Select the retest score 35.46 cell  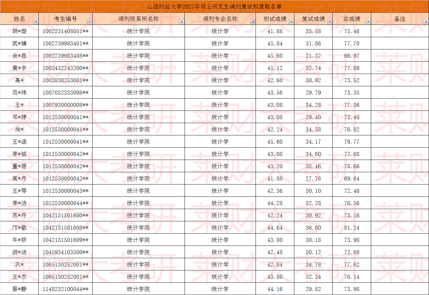click(313, 166)
